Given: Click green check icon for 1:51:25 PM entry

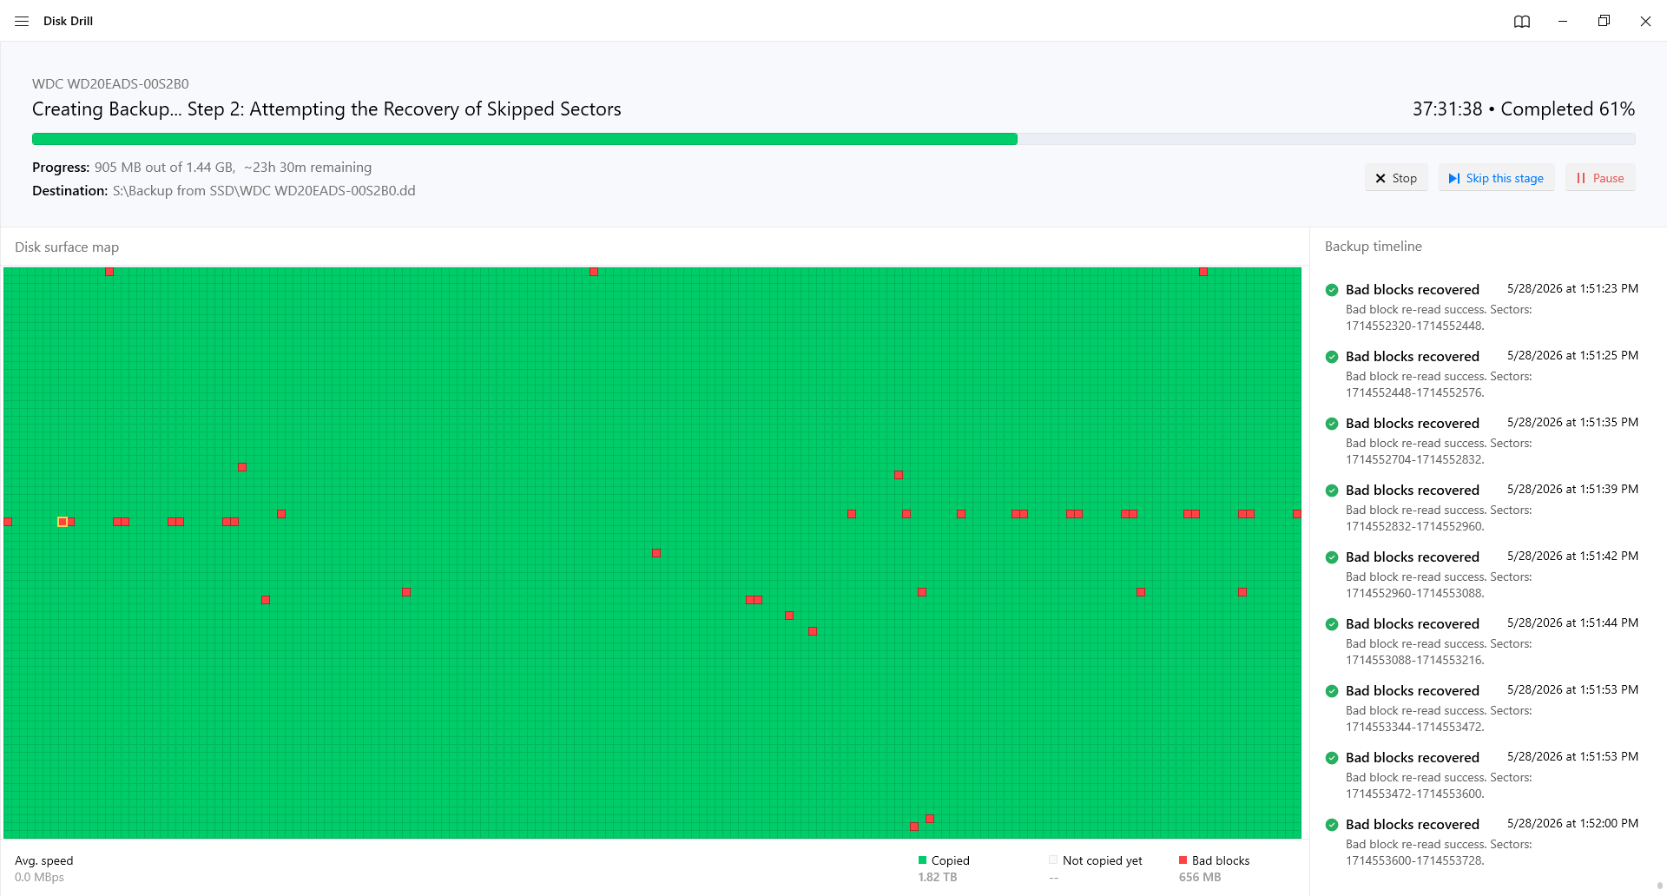Looking at the screenshot, I should 1332,357.
